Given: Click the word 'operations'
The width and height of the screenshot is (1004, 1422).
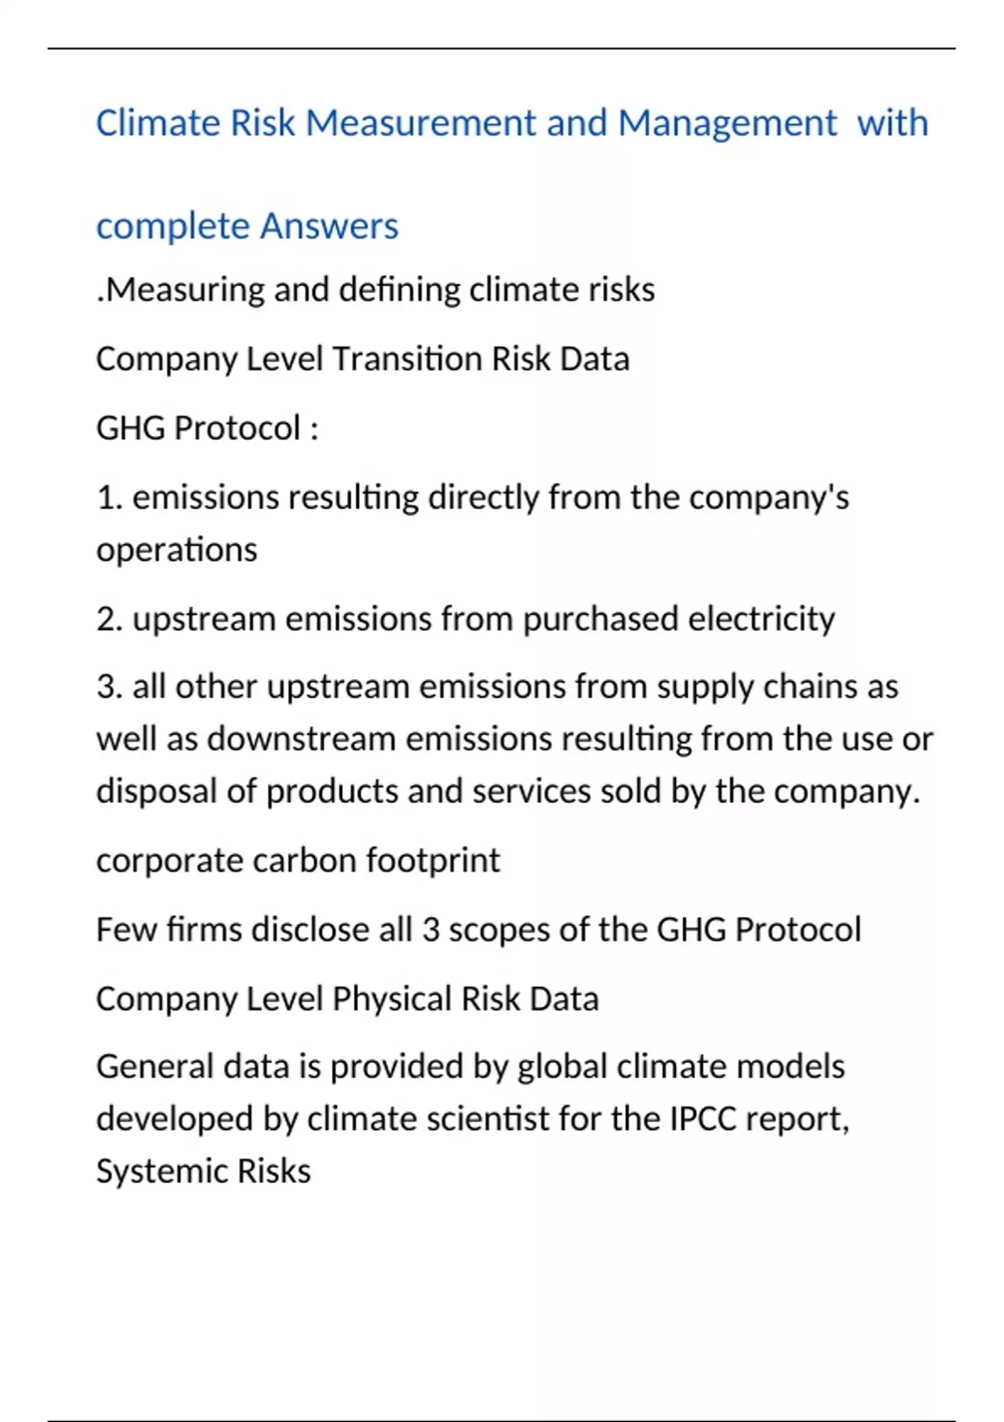Looking at the screenshot, I should [177, 550].
